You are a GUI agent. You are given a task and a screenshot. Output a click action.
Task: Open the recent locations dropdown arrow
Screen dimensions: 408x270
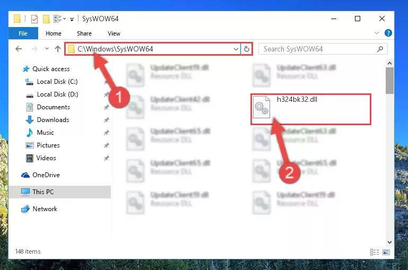[47, 48]
